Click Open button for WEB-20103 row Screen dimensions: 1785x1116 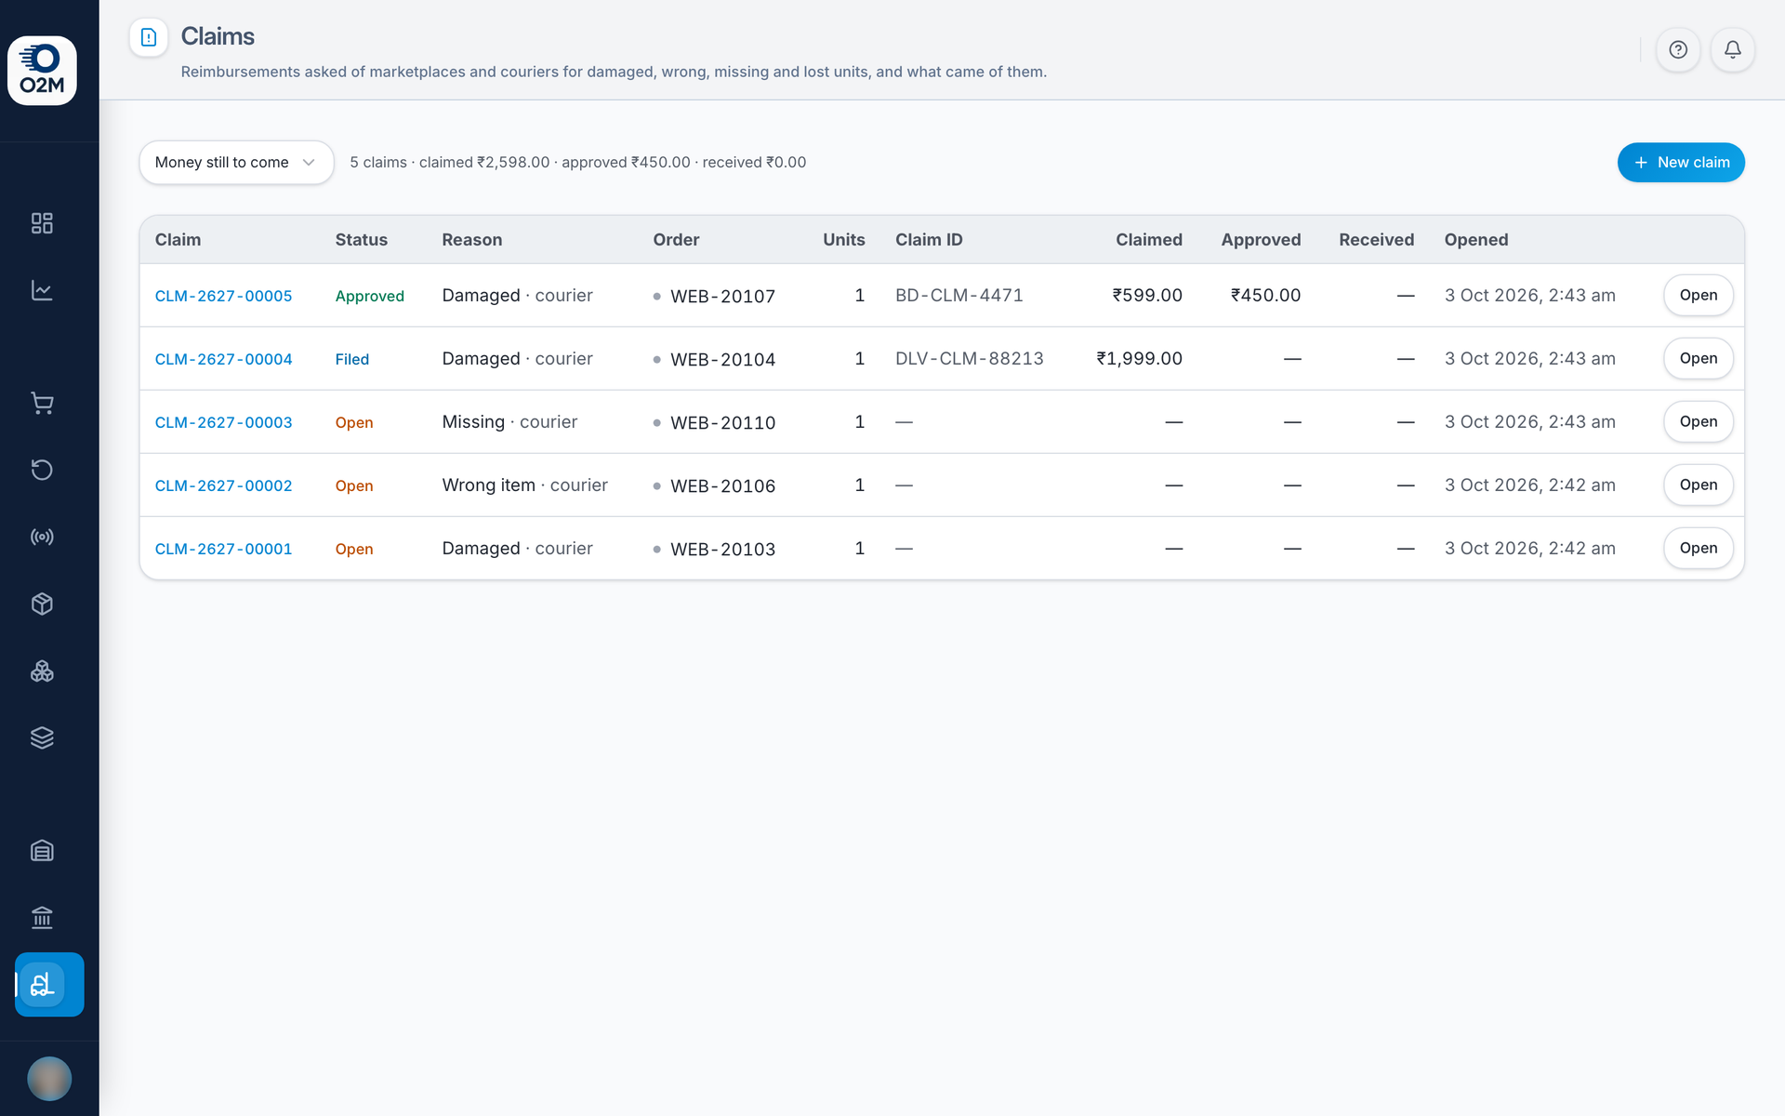[1699, 549]
